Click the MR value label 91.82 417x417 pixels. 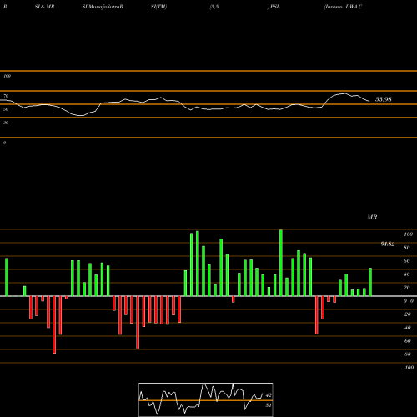coord(388,244)
